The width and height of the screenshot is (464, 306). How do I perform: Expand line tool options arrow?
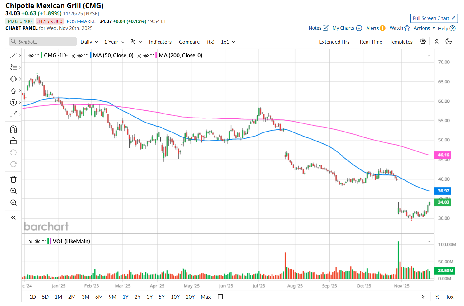coord(20,55)
